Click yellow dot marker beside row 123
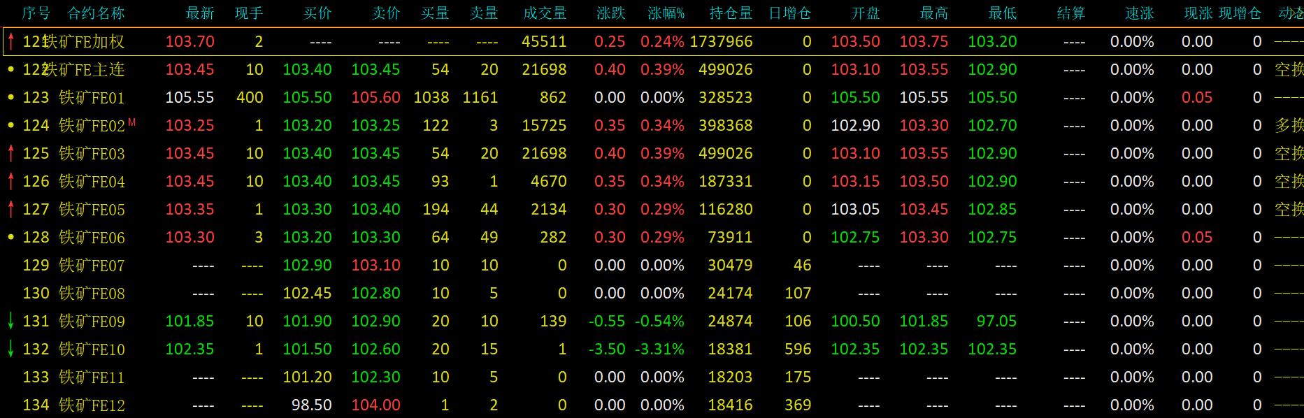The height and width of the screenshot is (418, 1304). 10,97
